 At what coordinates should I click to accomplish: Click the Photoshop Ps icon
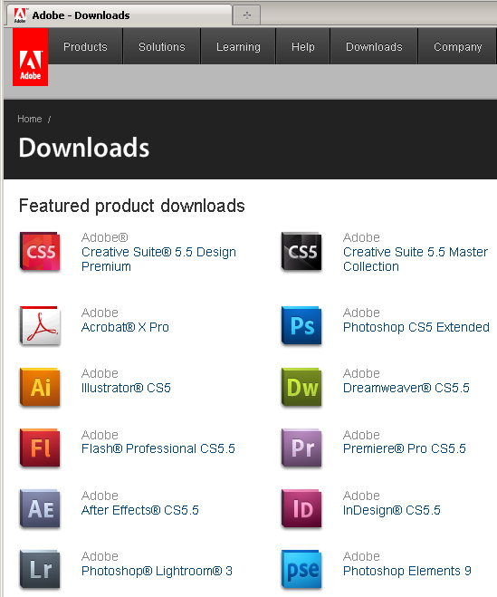coord(301,326)
